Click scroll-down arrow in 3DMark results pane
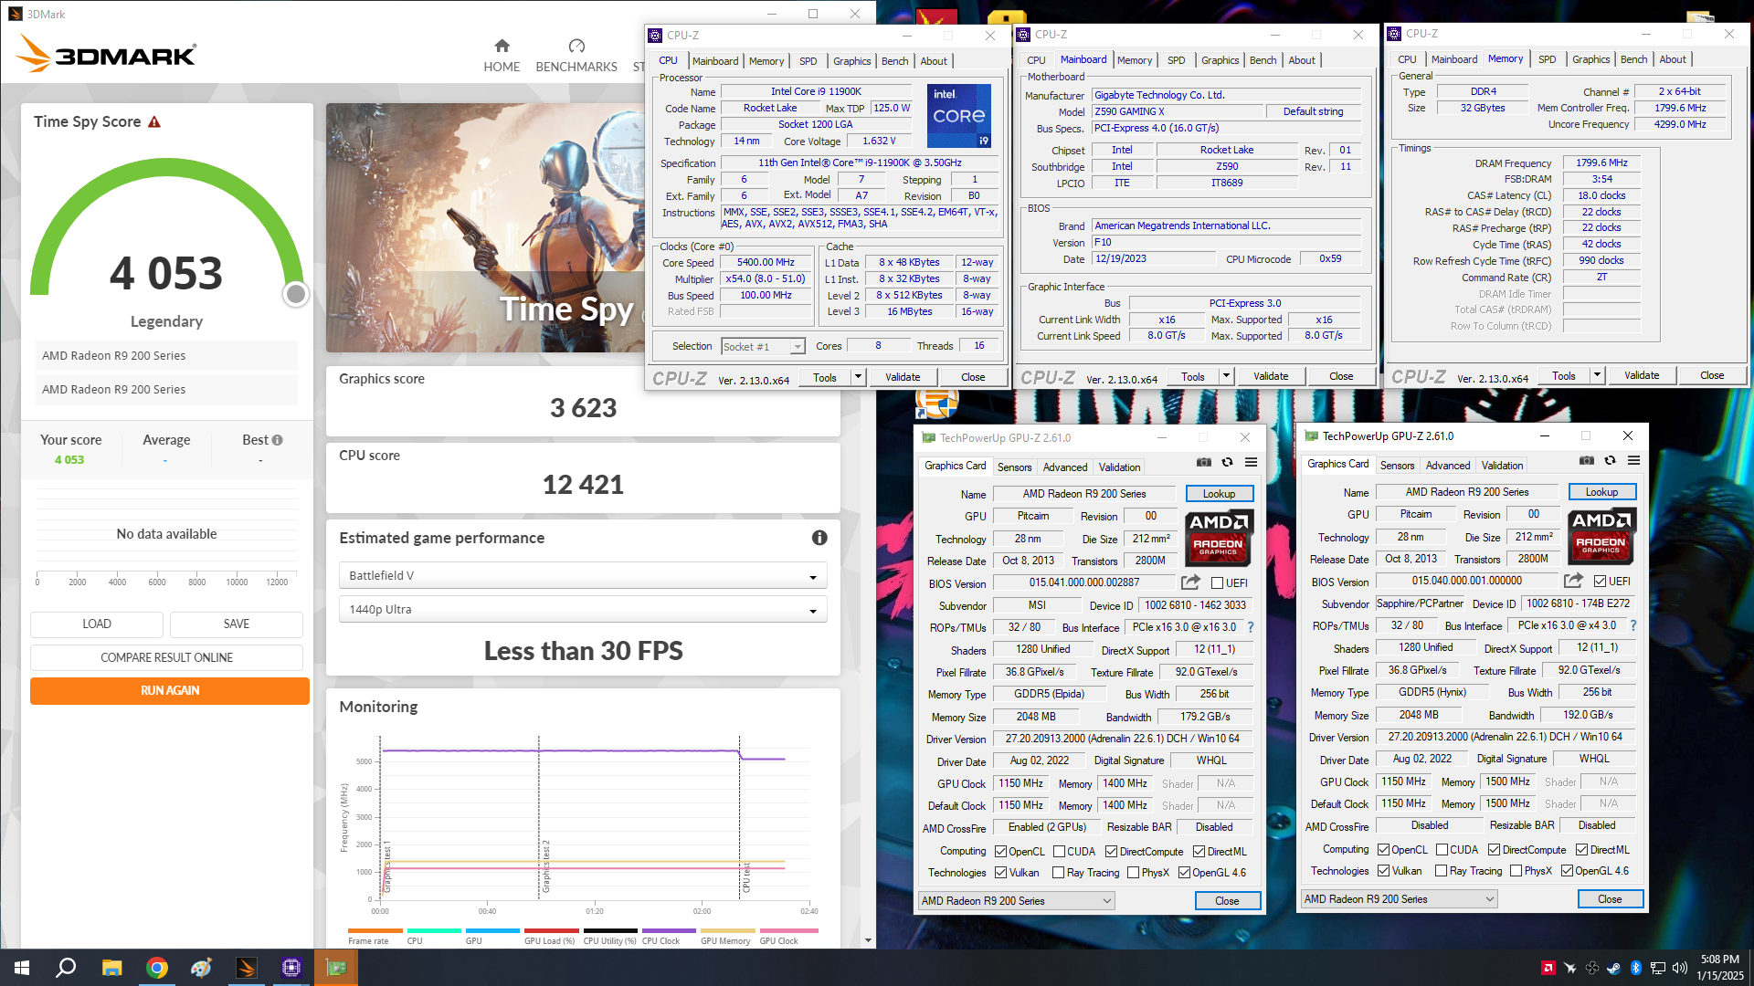The height and width of the screenshot is (986, 1754). coord(868,940)
